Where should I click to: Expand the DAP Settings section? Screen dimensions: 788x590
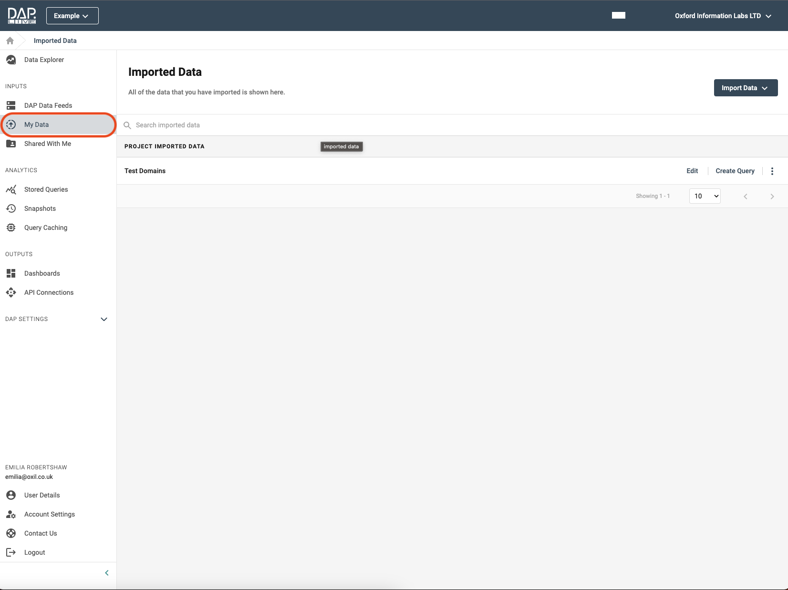click(104, 319)
